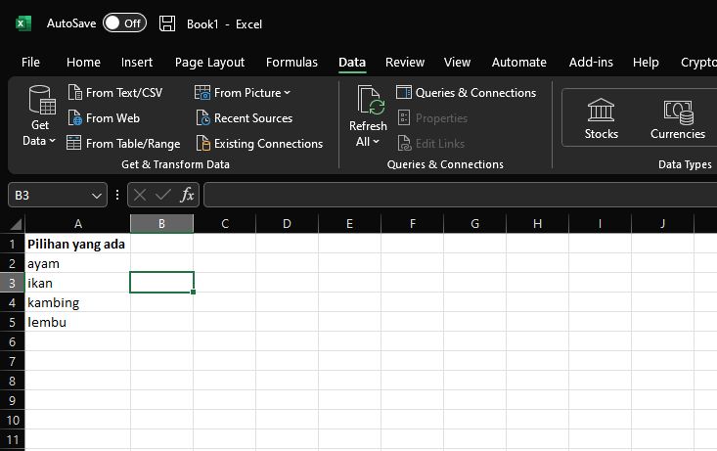Show the Queries & Connections pane

tap(466, 93)
